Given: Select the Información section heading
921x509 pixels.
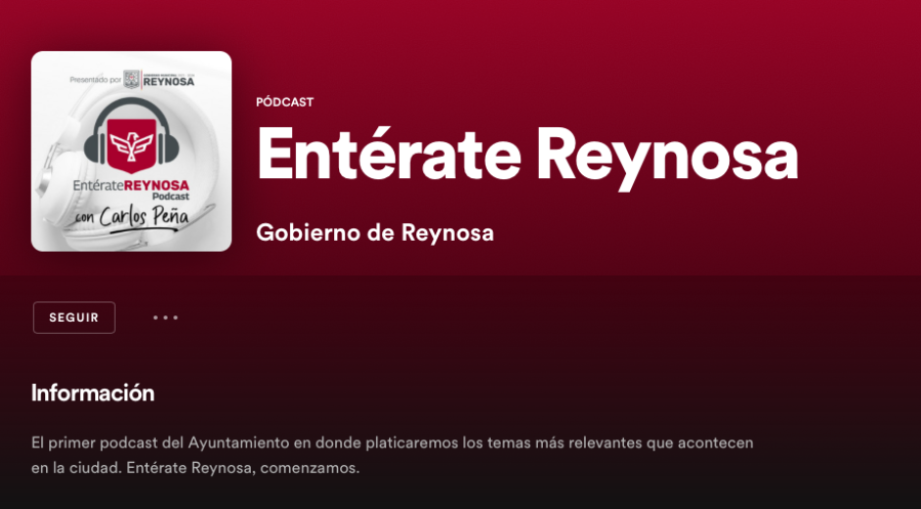Looking at the screenshot, I should point(93,393).
